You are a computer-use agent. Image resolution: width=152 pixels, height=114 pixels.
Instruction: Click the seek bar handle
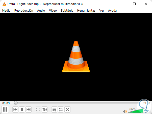click(x=15, y=103)
